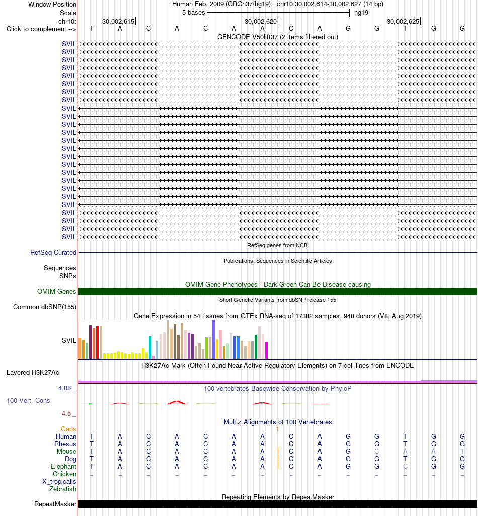Open the 'RefSeq genes from NCBI' track title
Screen dimensions: 478x516
click(x=278, y=245)
